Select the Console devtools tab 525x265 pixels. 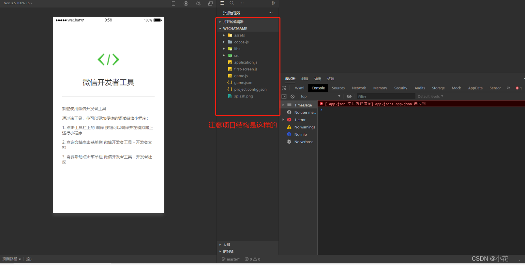pyautogui.click(x=318, y=88)
